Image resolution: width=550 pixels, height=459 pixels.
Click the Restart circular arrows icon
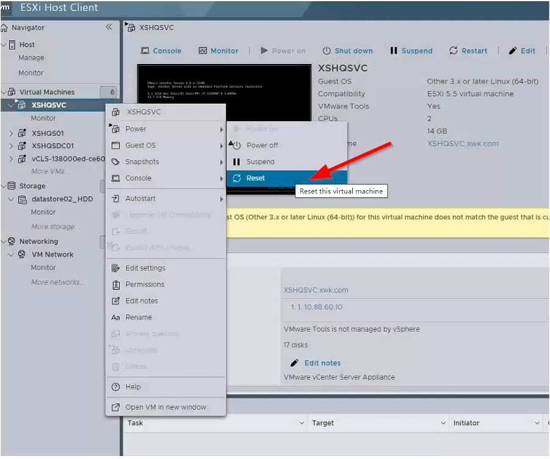[x=454, y=51]
